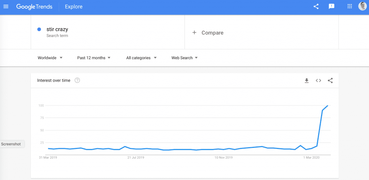Open the Web Search type dropdown
The height and width of the screenshot is (180, 369).
tap(184, 58)
